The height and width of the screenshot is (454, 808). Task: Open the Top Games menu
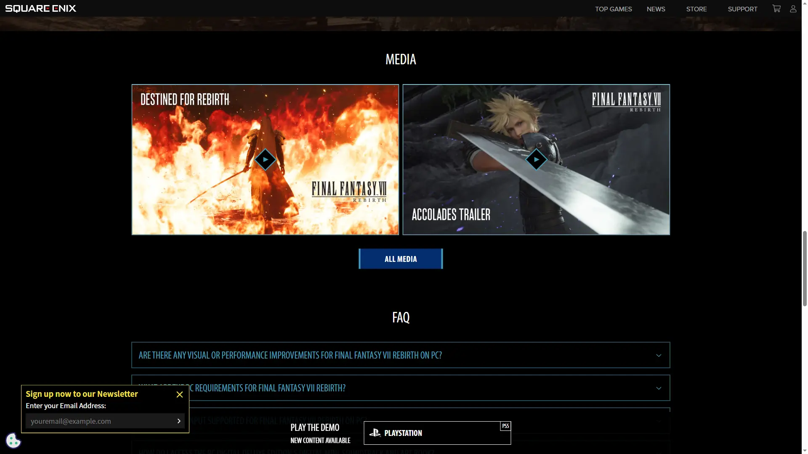click(x=613, y=9)
